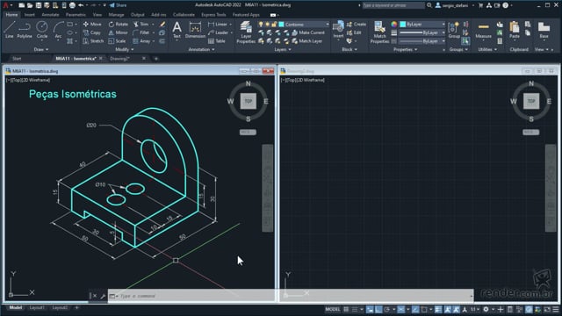Click the Erase icon in Modify panel
562x316 pixels.
pos(162,24)
